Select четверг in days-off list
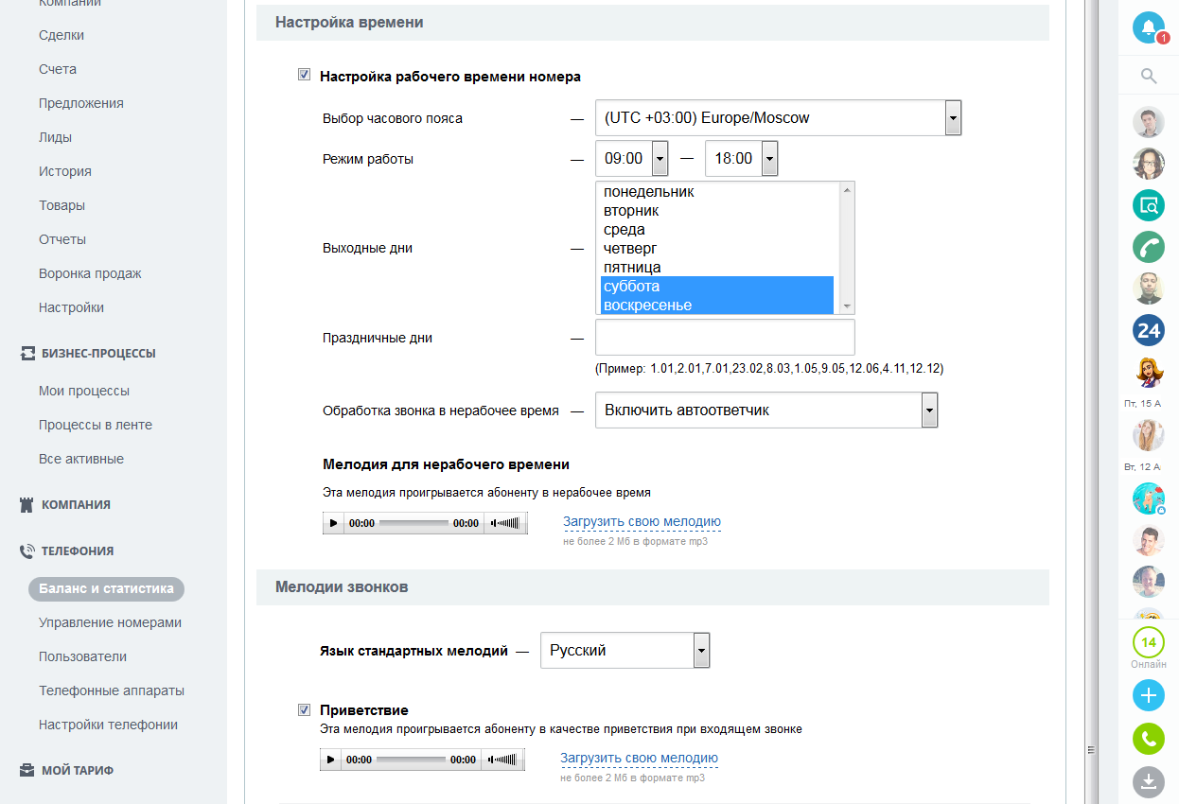This screenshot has width=1179, height=804. coord(717,248)
